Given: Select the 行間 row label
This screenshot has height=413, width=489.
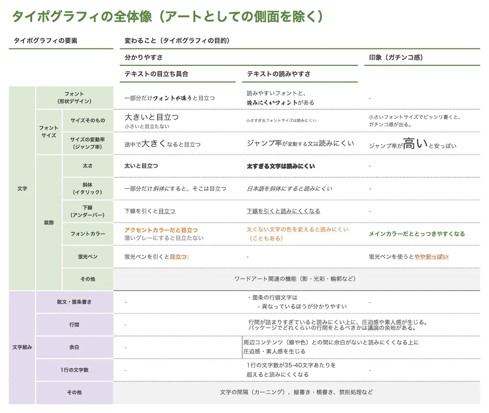Looking at the screenshot, I should (x=74, y=325).
